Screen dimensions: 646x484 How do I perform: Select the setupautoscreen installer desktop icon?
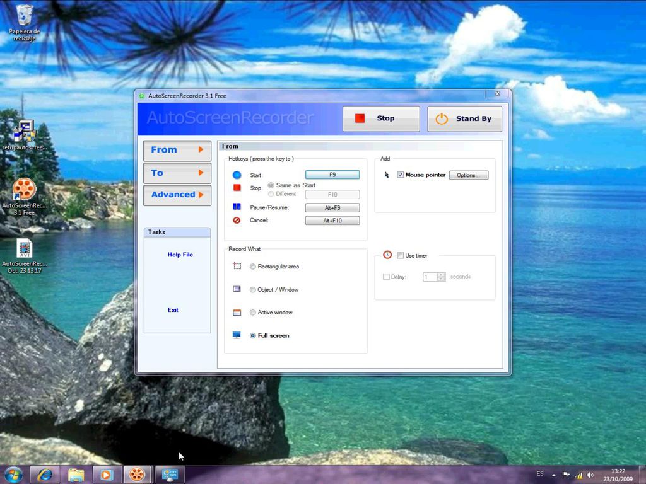[x=25, y=135]
